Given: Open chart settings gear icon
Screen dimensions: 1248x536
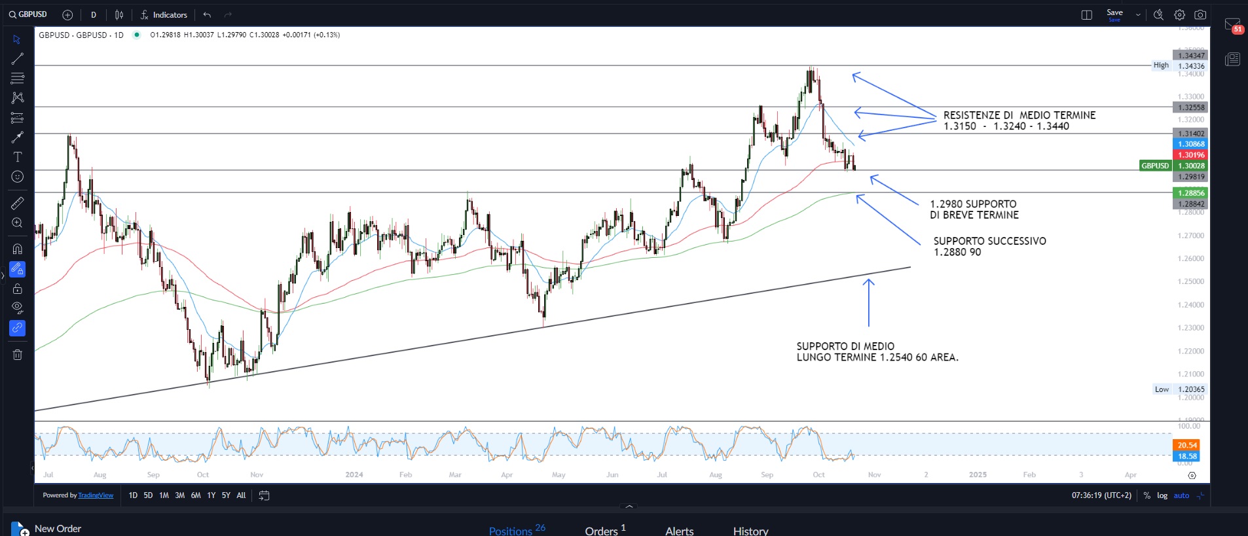Looking at the screenshot, I should tap(1179, 14).
